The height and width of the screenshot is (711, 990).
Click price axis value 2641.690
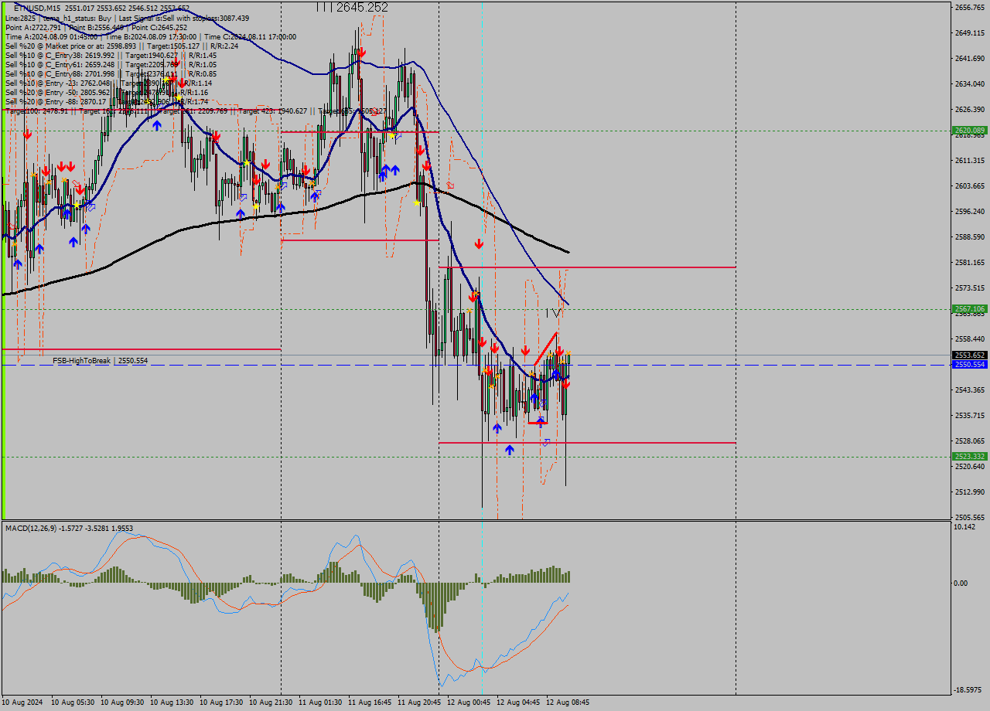970,58
